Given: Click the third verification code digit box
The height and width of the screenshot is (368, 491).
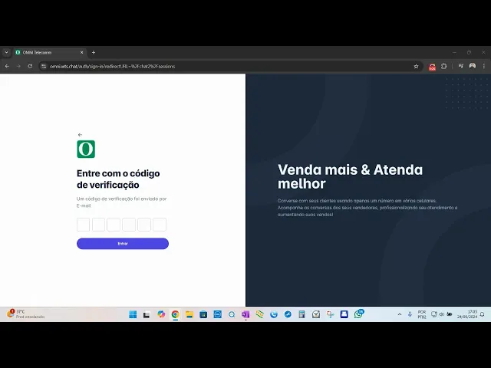Looking at the screenshot, I should click(x=114, y=225).
